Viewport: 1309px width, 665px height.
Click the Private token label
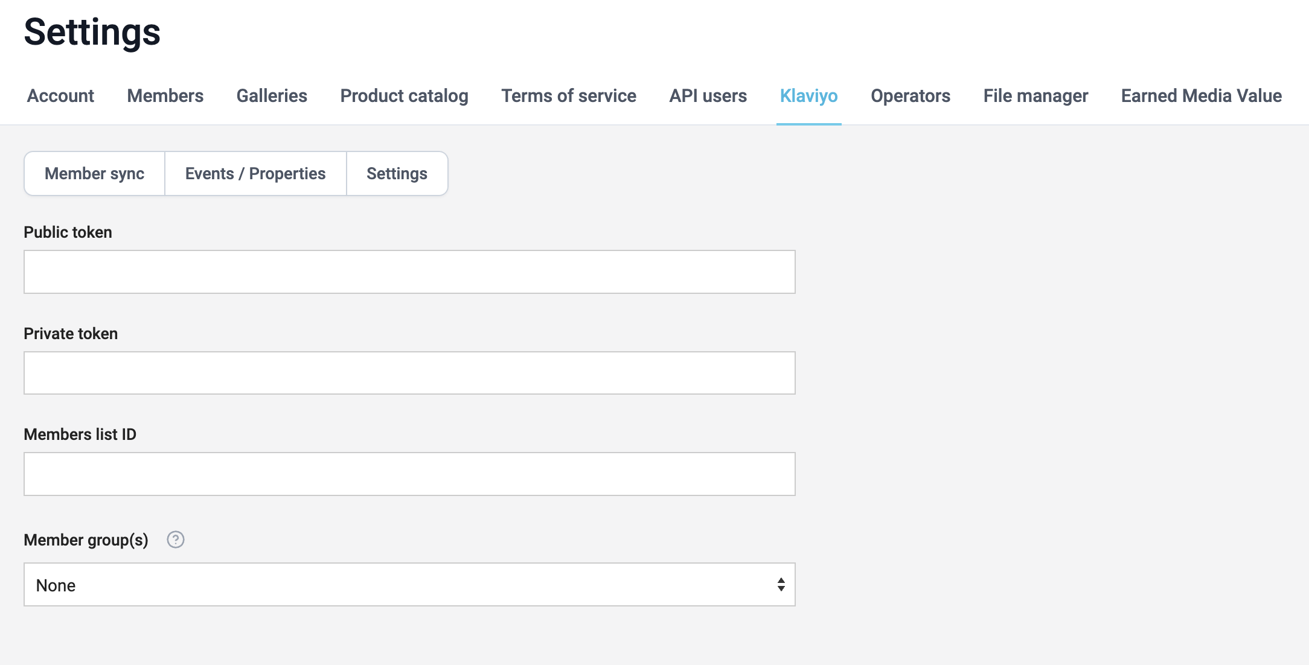coord(71,334)
